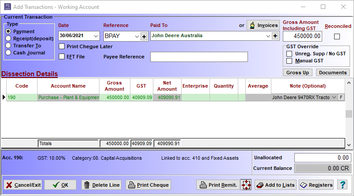Click the Account Name column header
354x196 pixels.
68,86
